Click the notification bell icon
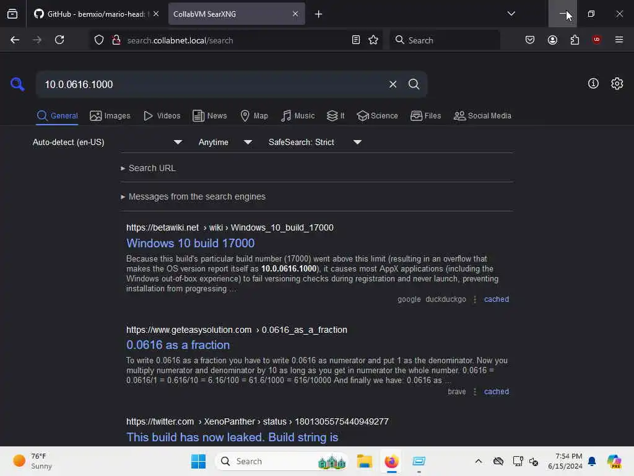 coord(591,461)
